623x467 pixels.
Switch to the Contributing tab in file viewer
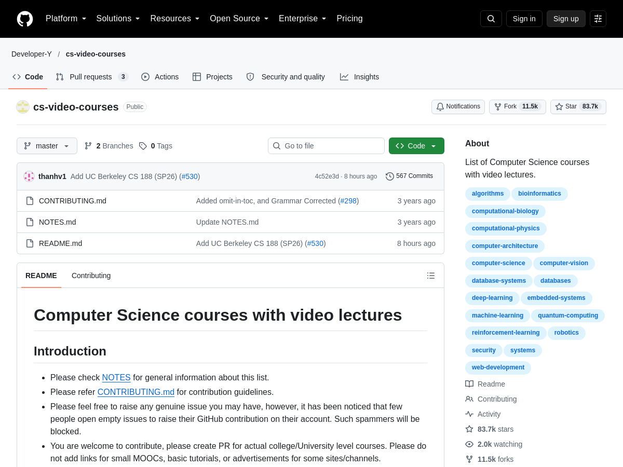point(91,276)
